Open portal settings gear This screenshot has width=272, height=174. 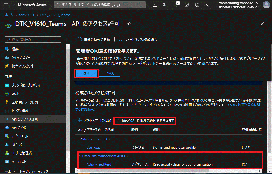click(187, 5)
